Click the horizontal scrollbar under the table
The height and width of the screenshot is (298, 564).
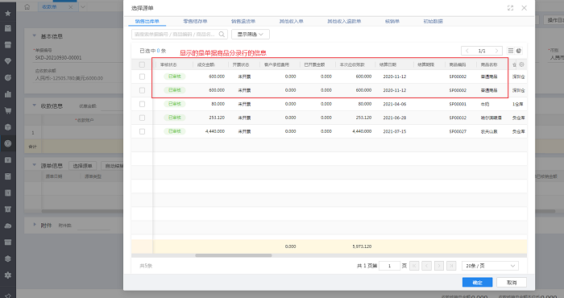(x=234, y=255)
